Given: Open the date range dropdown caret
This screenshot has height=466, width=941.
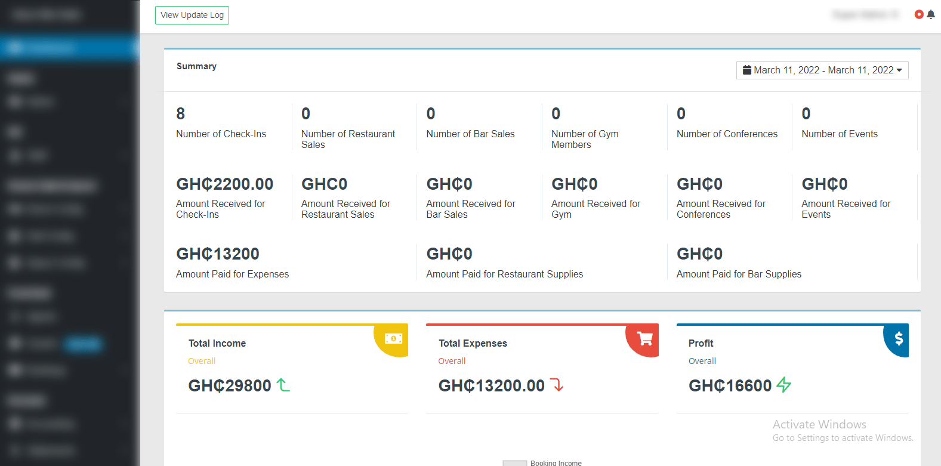Looking at the screenshot, I should tap(899, 70).
